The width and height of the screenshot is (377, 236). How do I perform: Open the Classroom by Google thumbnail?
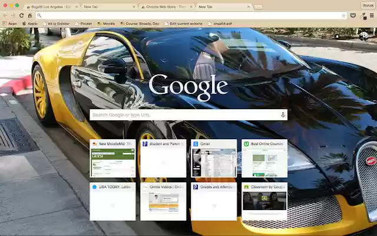[x=264, y=201]
